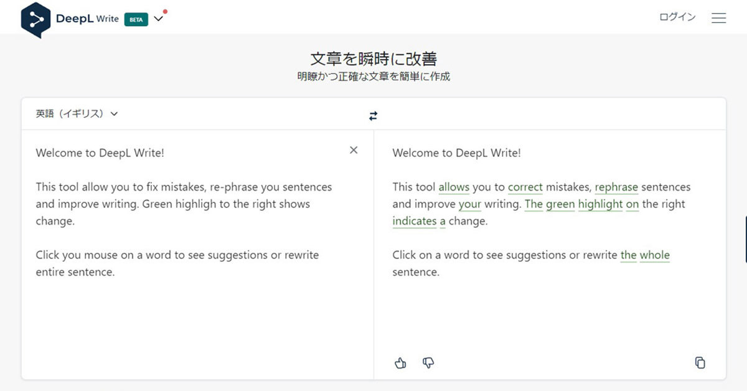
Task: Click the DeepL logo icon
Action: point(35,19)
